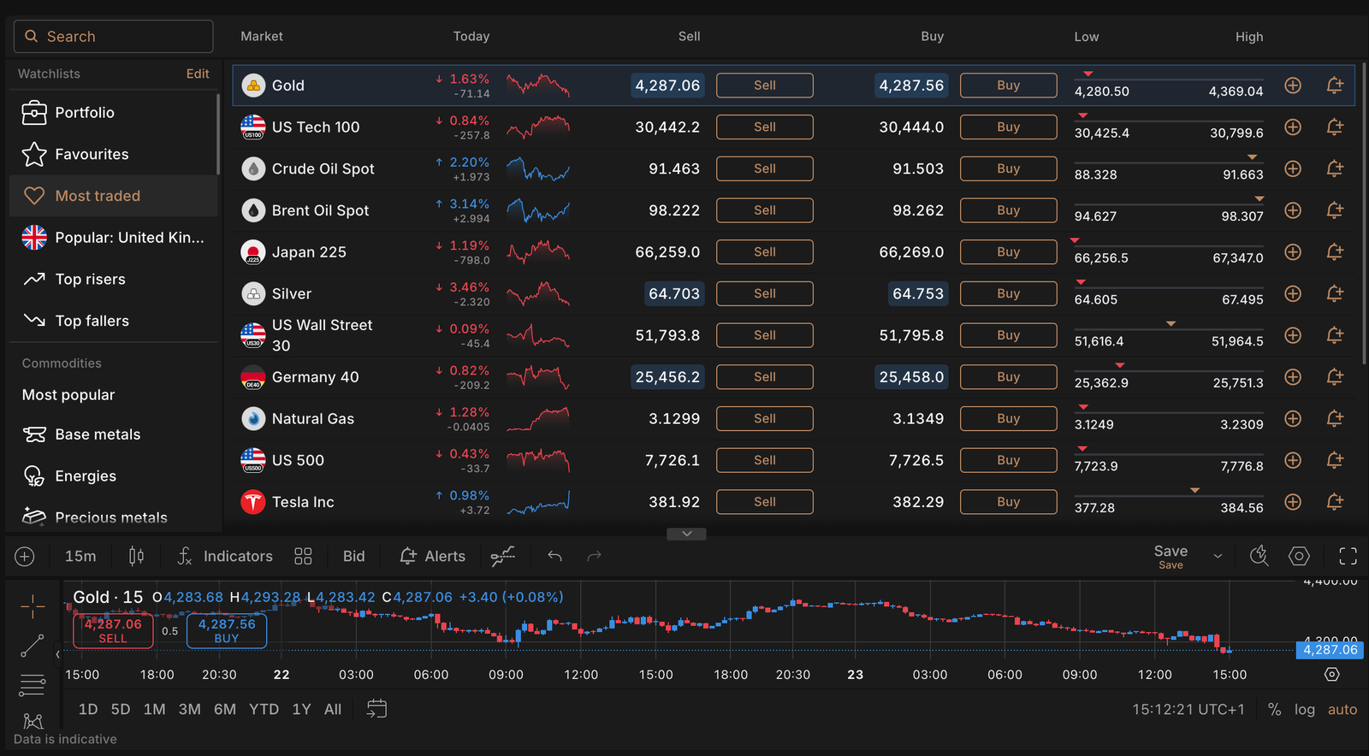Click the 0.5 quantity field on chart
1369x756 pixels.
pos(170,631)
